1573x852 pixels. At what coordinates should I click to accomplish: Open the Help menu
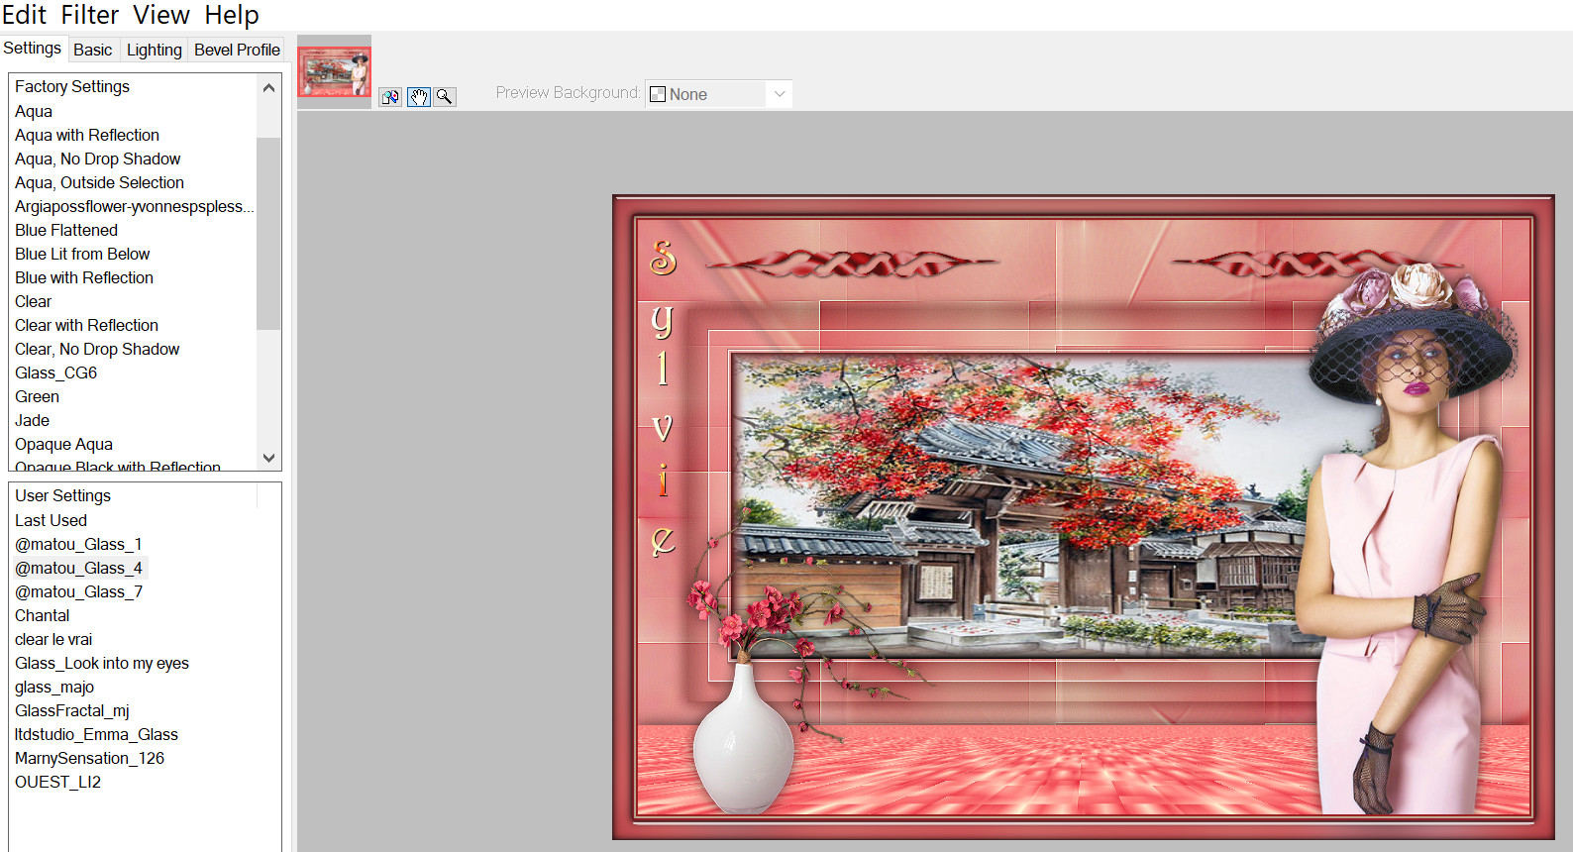tap(232, 15)
